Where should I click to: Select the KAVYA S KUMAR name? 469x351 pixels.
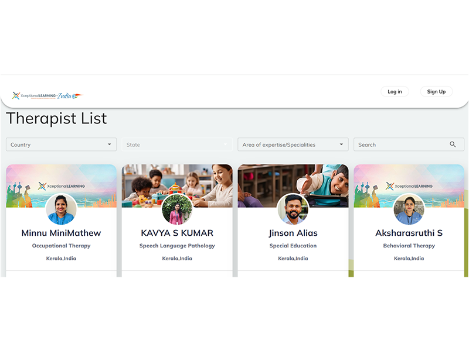(x=177, y=233)
